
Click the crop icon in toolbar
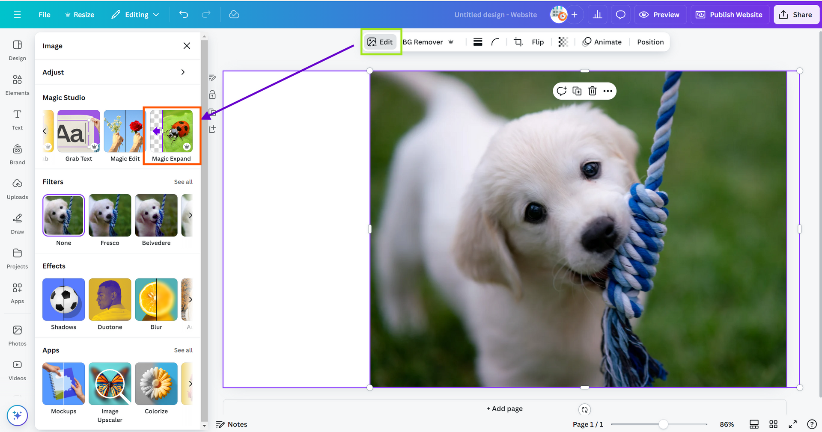(518, 42)
